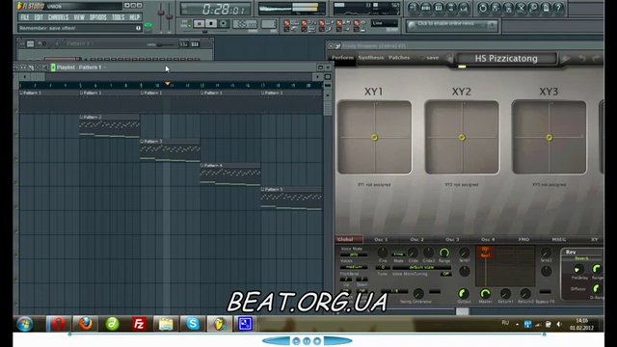617x347 pixels.
Task: Click the XY3 pad control dot
Action: (x=549, y=138)
